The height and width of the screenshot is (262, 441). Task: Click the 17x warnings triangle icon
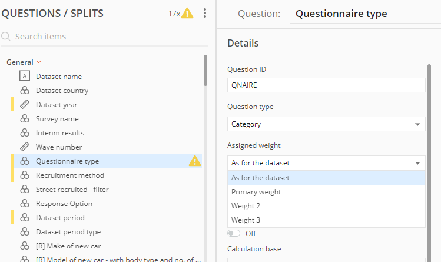[187, 13]
